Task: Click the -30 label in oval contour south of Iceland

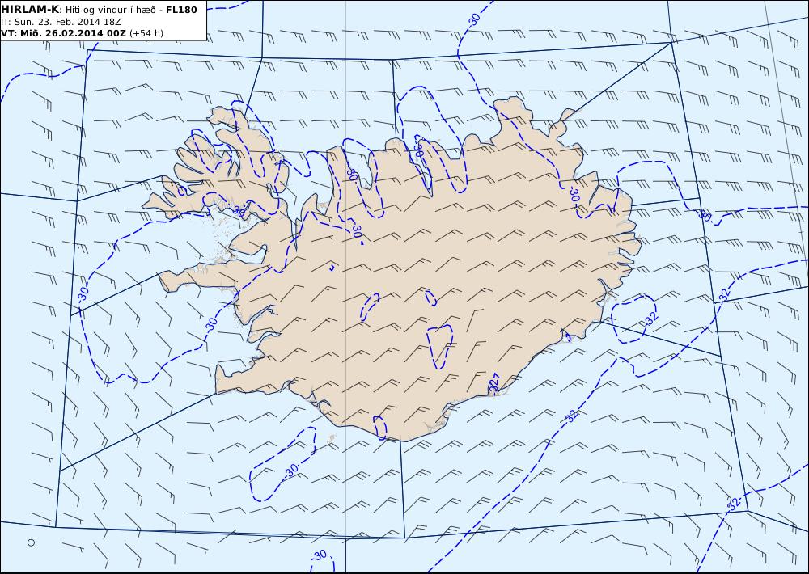Action: pos(291,471)
